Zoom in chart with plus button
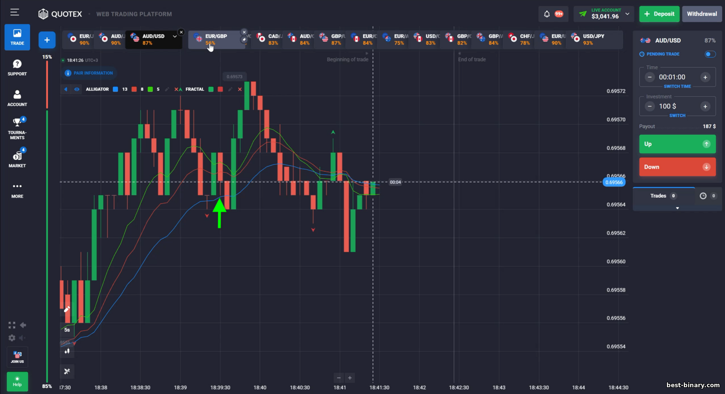The image size is (725, 394). [350, 378]
